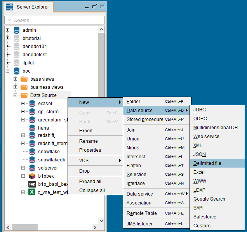The height and width of the screenshot is (232, 247).
Task: Click the Server Explorer panel icon
Action: point(9,7)
